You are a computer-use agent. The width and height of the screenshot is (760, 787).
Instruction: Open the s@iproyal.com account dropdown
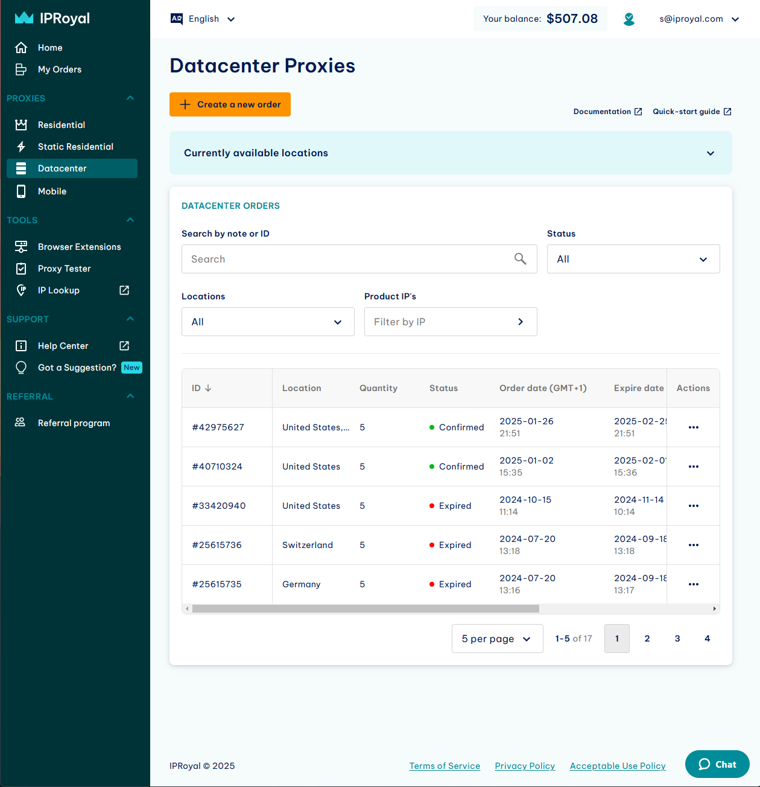point(699,19)
